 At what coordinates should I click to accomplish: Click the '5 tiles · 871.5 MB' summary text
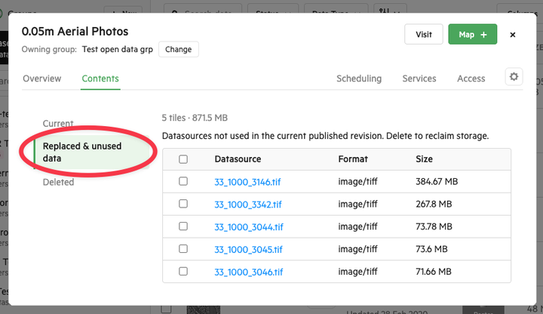195,118
